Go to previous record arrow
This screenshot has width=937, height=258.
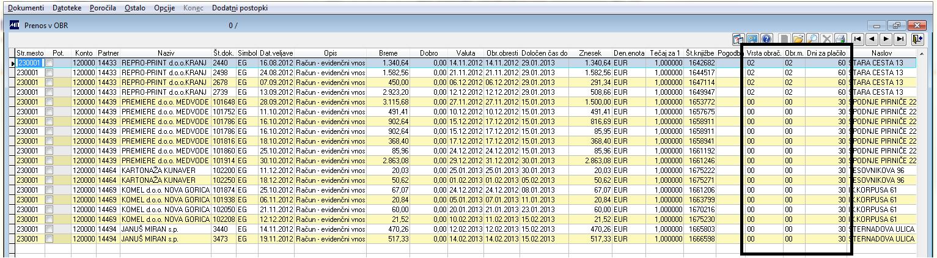[x=872, y=39]
